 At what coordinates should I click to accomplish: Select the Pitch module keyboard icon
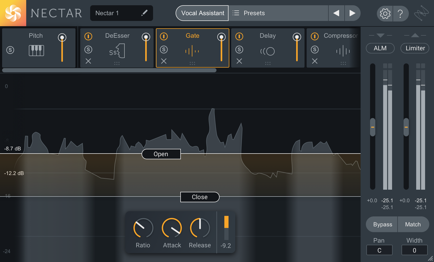36,50
